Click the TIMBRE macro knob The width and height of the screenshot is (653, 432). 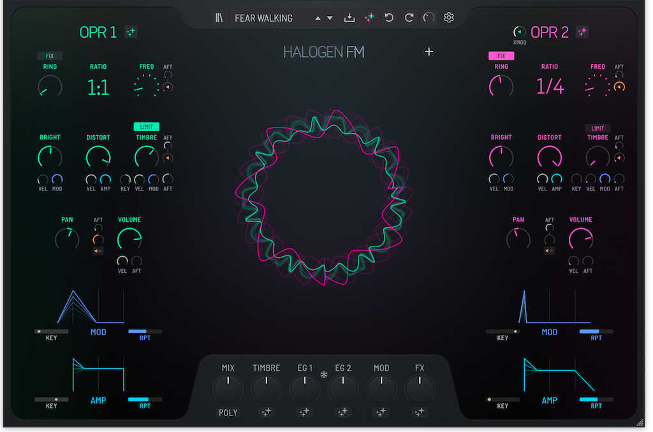[266, 389]
